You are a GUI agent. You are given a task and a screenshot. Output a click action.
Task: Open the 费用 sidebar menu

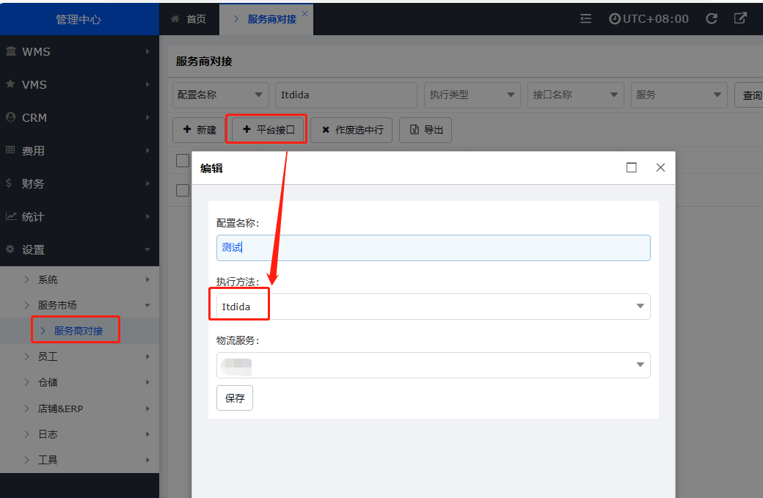(x=79, y=150)
